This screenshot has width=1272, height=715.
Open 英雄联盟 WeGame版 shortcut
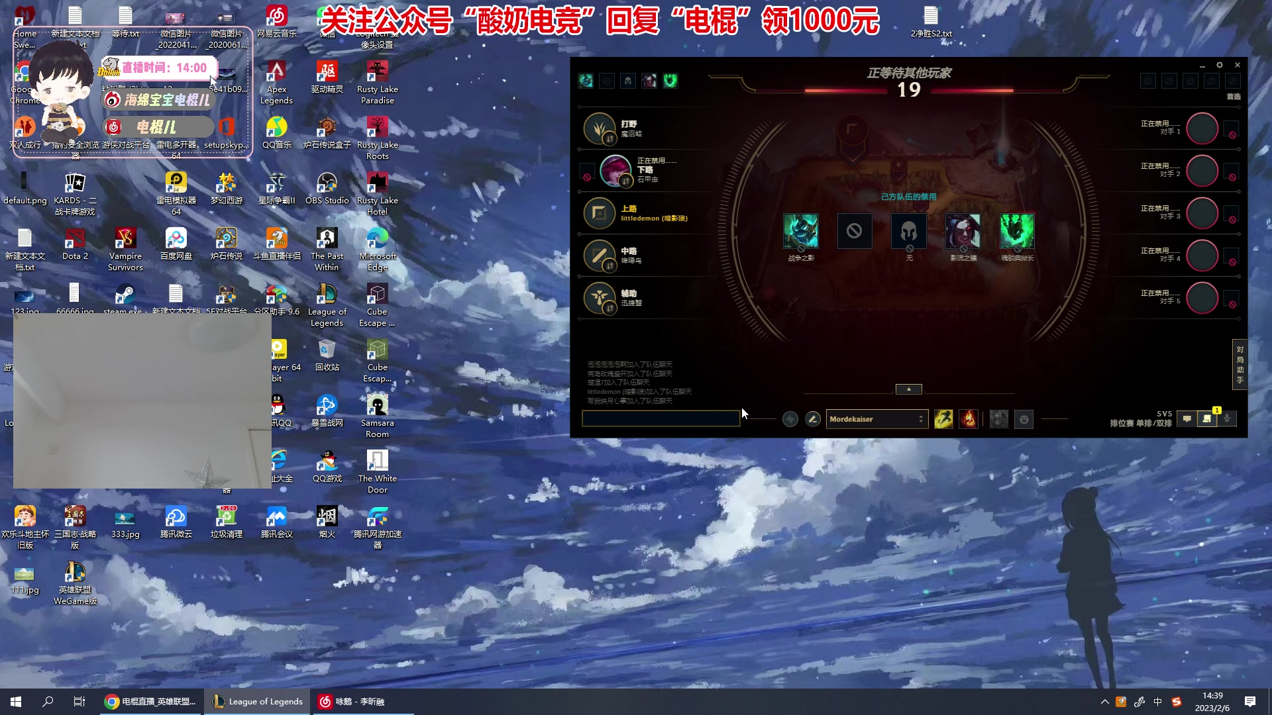pyautogui.click(x=75, y=583)
